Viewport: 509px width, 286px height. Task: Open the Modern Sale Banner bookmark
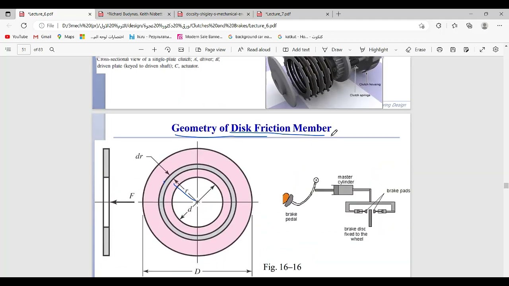(x=200, y=37)
